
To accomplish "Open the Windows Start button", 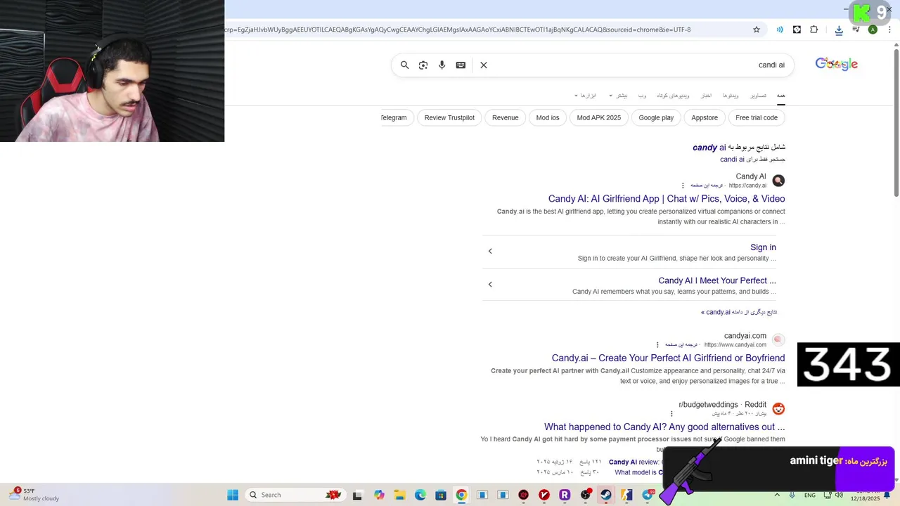I will [x=233, y=495].
